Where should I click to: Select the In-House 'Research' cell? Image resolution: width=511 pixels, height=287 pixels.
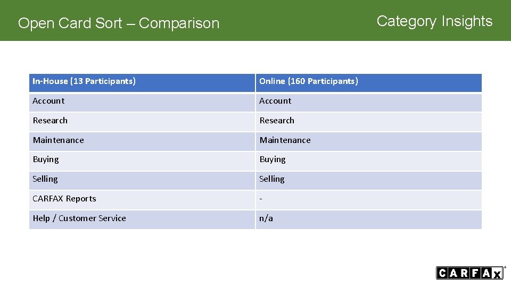coord(50,121)
